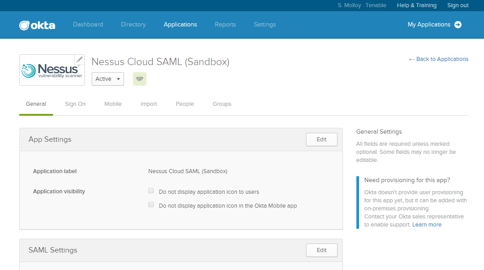
Task: Check 'Do not display application icon to users'
Action: click(151, 191)
